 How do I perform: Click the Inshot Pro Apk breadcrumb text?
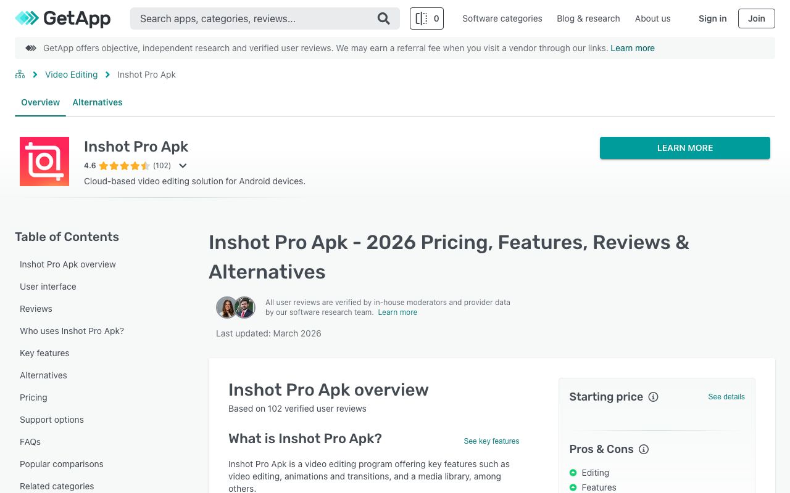[146, 75]
